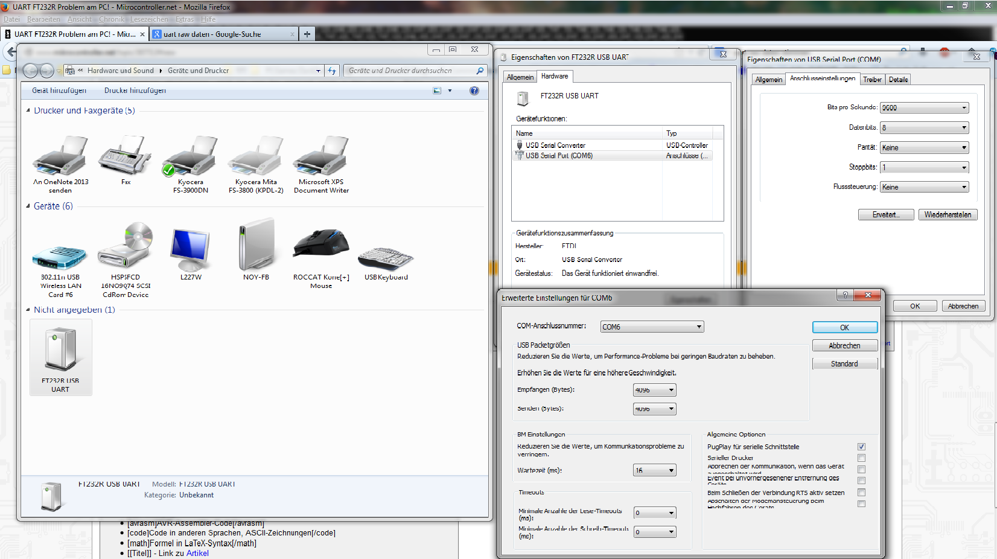
Task: Switch to uart raw daten Google-Suche tab
Action: pos(224,34)
